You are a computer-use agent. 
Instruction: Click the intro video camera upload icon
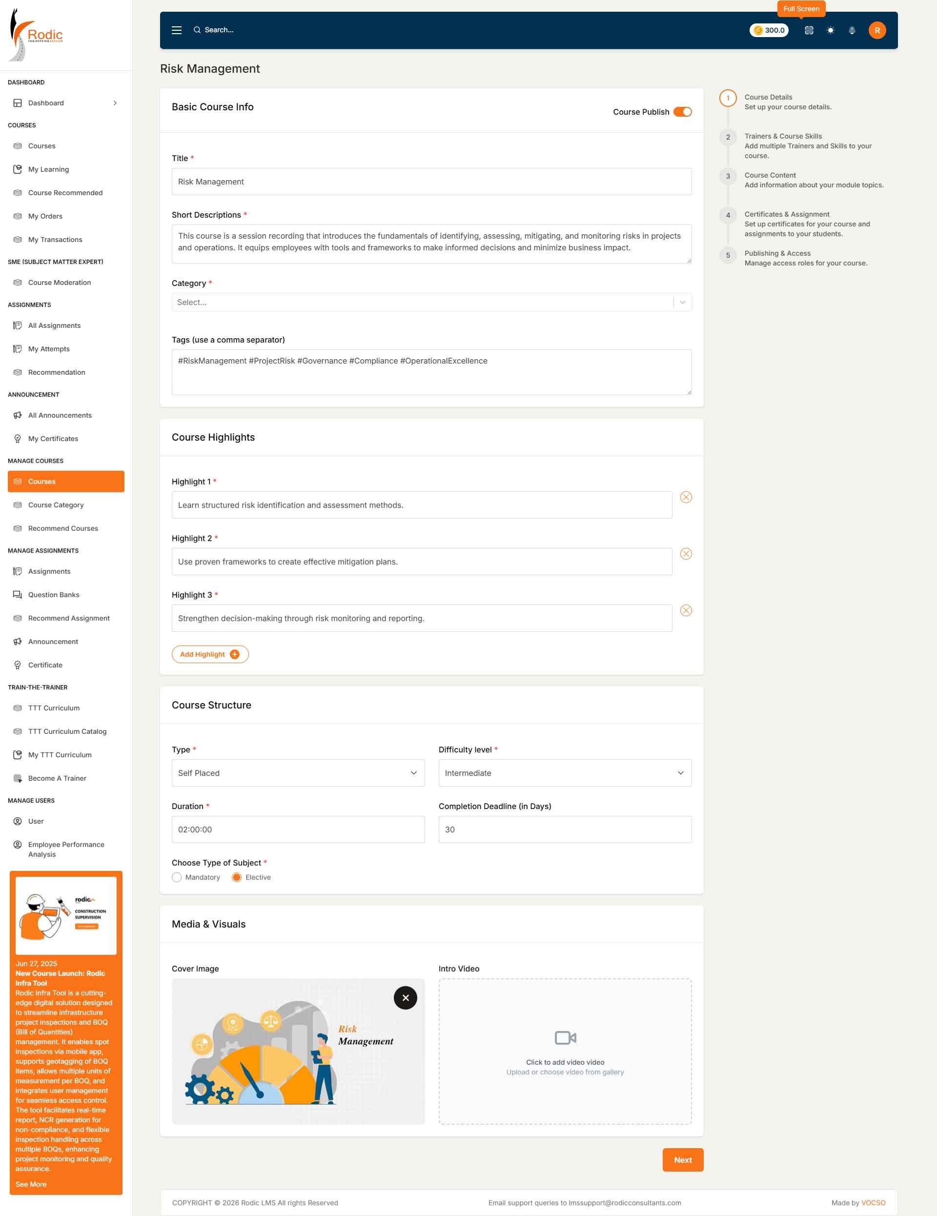(565, 1038)
